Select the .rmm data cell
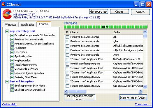Image resolution: width=153 pixels, height=108 pixels. [x=127, y=55]
